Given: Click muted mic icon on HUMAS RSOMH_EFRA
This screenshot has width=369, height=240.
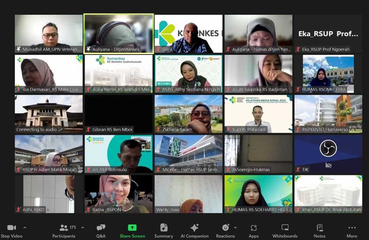Looking at the screenshot, I should 298,90.
